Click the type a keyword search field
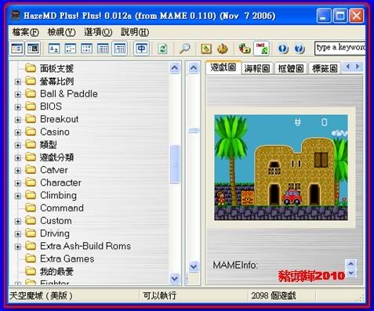The height and width of the screenshot is (311, 374). tap(340, 49)
